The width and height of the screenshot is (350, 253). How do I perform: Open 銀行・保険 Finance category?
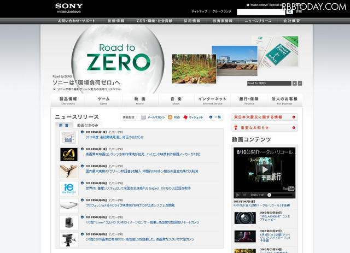coord(249,101)
